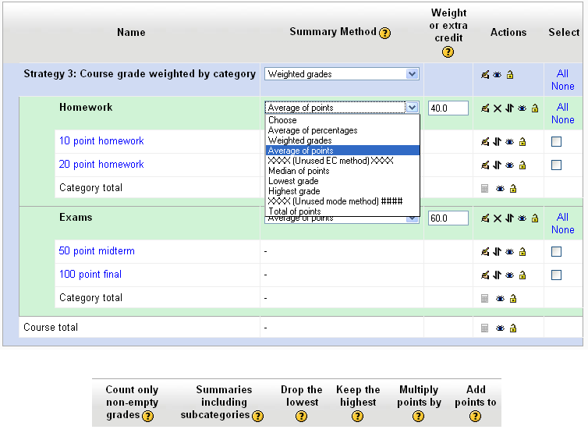Open Weight or extra credit help icon
Viewport: 588px width, 440px height.
(448, 51)
